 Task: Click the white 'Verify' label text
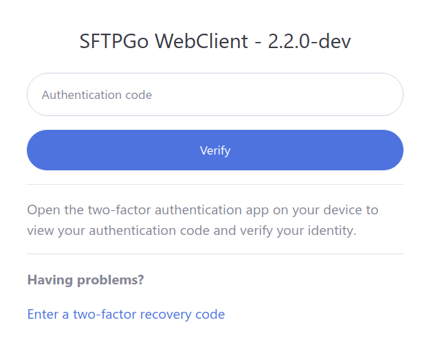click(214, 150)
